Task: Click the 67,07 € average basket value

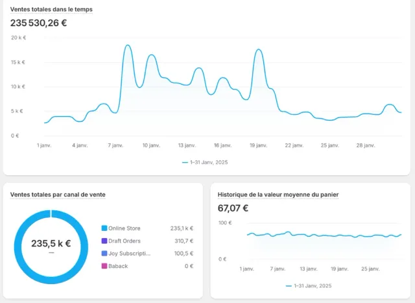Action: [x=233, y=208]
